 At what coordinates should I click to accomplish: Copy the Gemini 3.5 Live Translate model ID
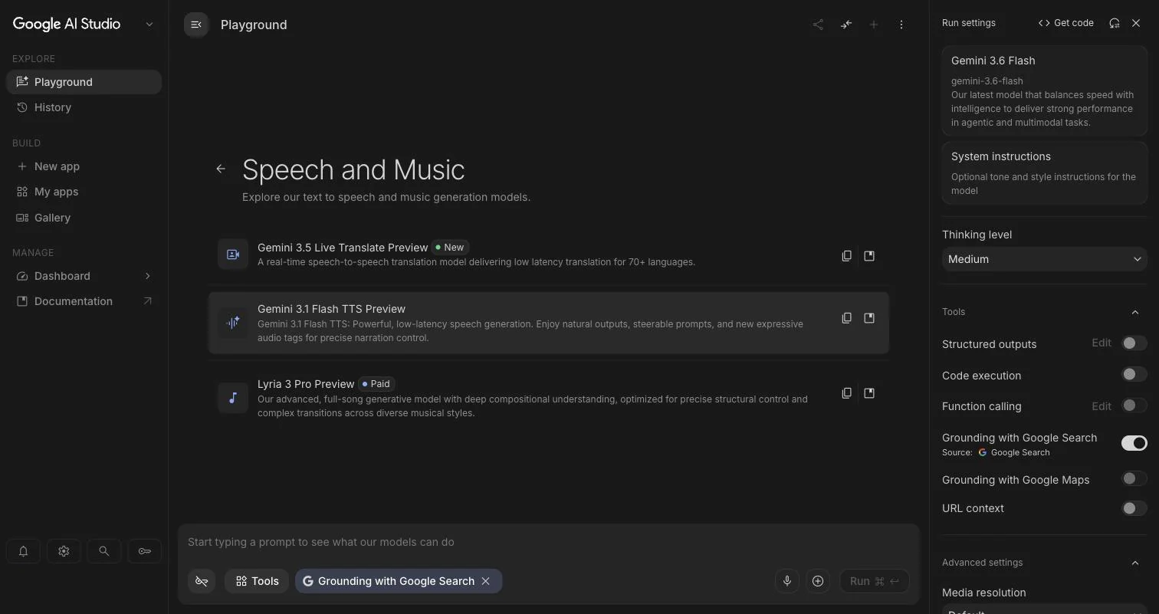tap(847, 256)
